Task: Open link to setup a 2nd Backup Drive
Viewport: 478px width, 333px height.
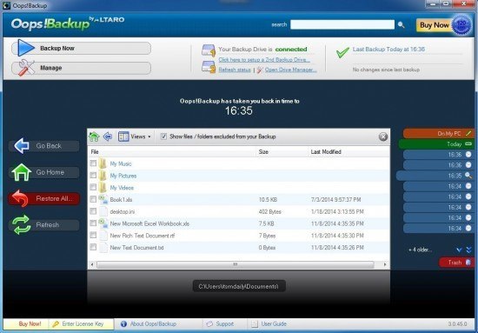Action: [x=264, y=59]
